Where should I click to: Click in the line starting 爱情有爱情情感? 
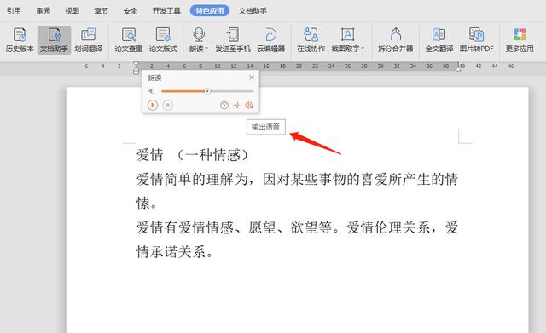tap(297, 227)
